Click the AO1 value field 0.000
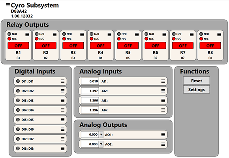Screen dimensions: 229x158 90,134
